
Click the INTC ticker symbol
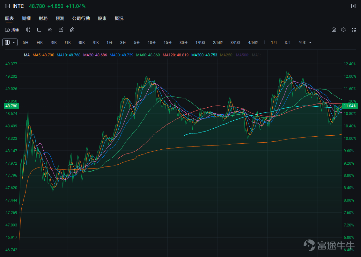[18, 6]
